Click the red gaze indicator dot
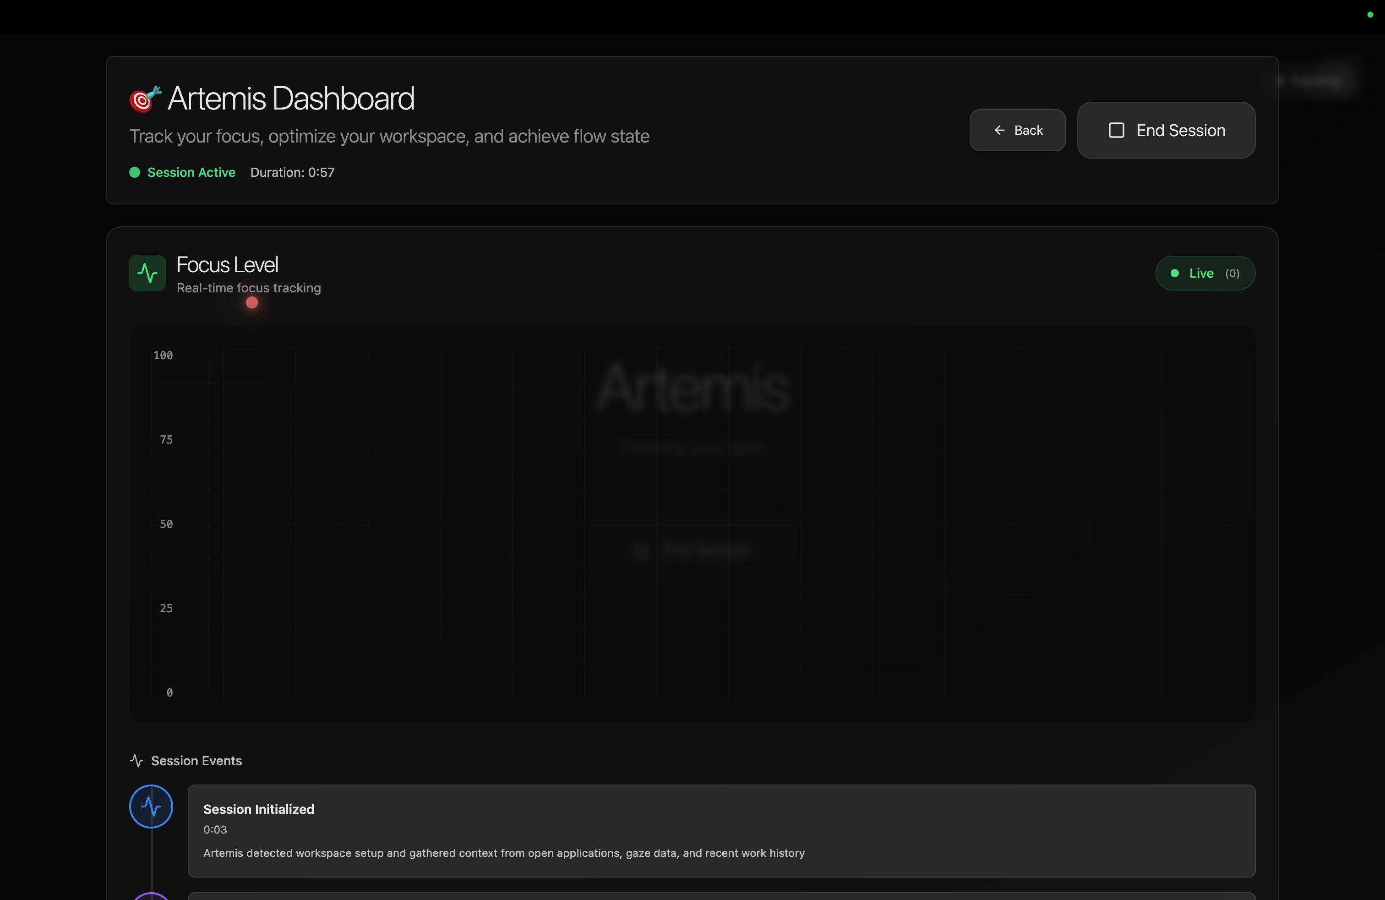 [251, 303]
